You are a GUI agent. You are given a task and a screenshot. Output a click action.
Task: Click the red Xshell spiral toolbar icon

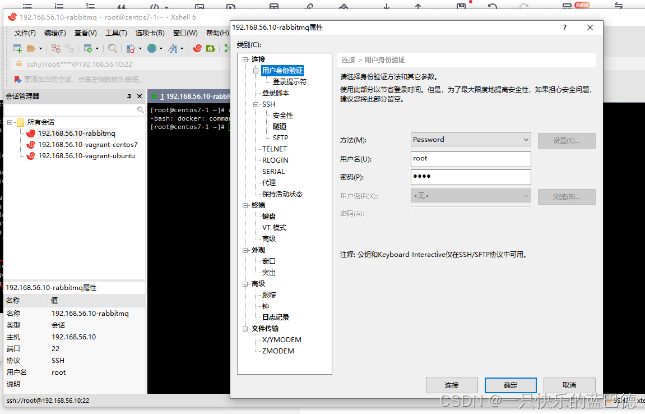point(197,48)
